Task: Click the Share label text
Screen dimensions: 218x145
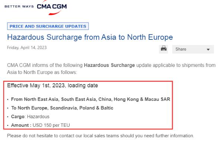Action: tap(181, 49)
